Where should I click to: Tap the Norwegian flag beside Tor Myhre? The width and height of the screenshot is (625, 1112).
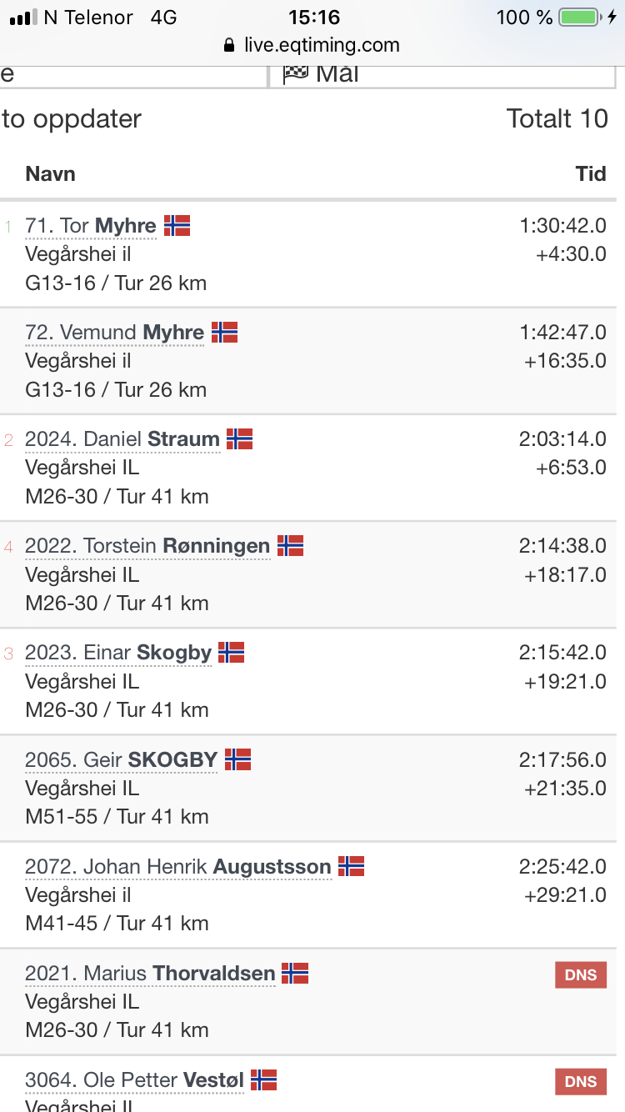click(x=177, y=226)
